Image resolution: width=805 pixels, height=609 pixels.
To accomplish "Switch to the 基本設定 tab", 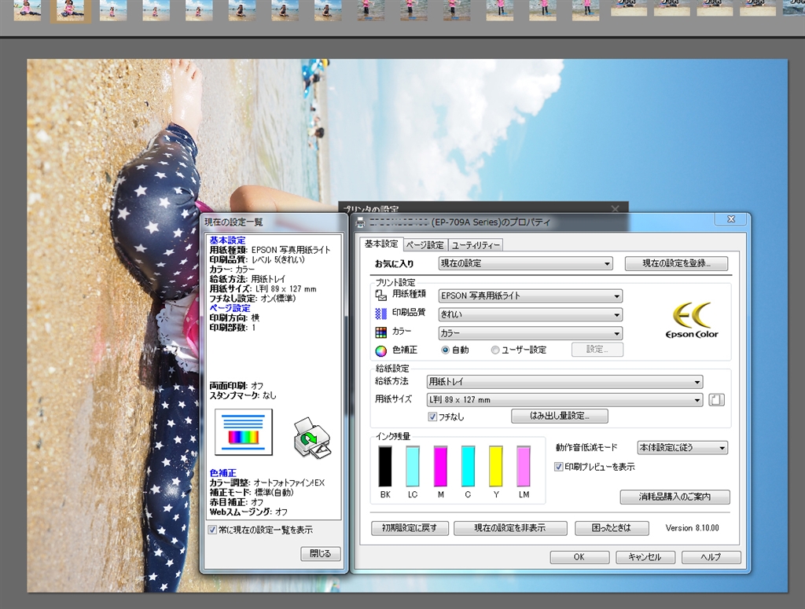I will tap(381, 244).
